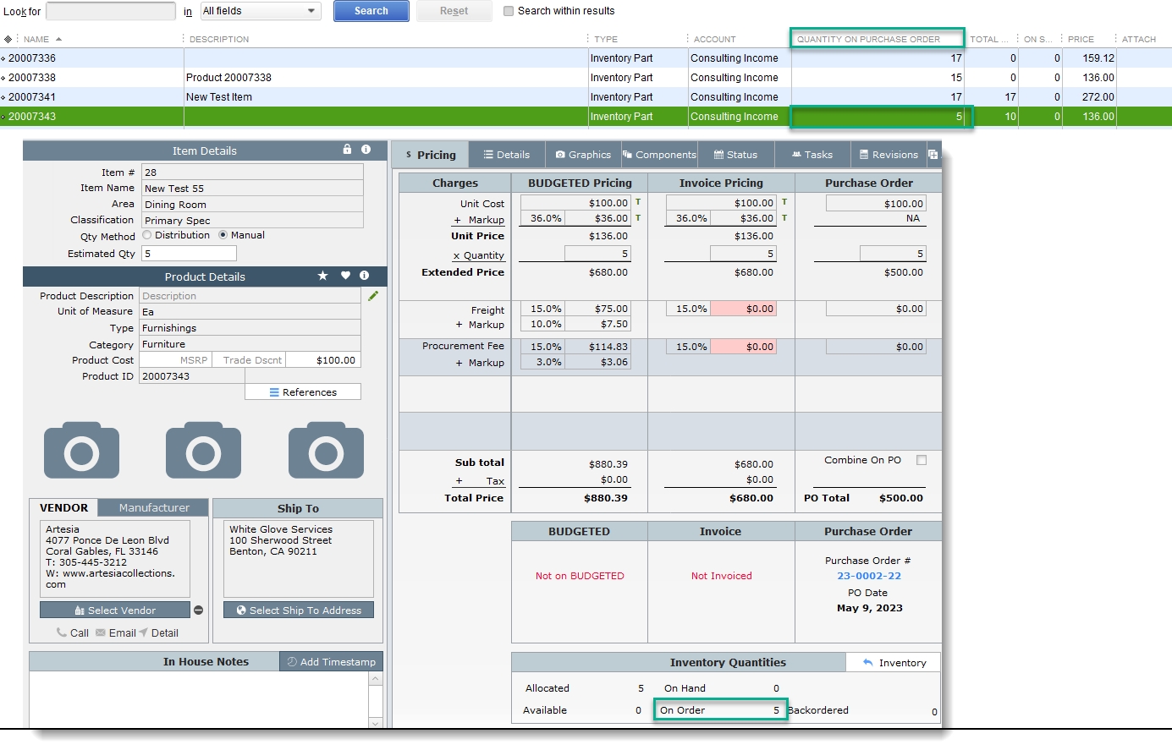Click the remove vendor minus icon
This screenshot has width=1172, height=750.
(198, 610)
